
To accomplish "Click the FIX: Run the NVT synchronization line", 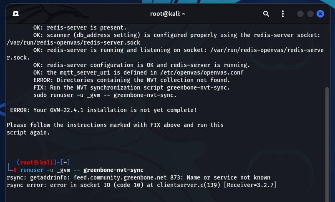I will pos(131,87).
